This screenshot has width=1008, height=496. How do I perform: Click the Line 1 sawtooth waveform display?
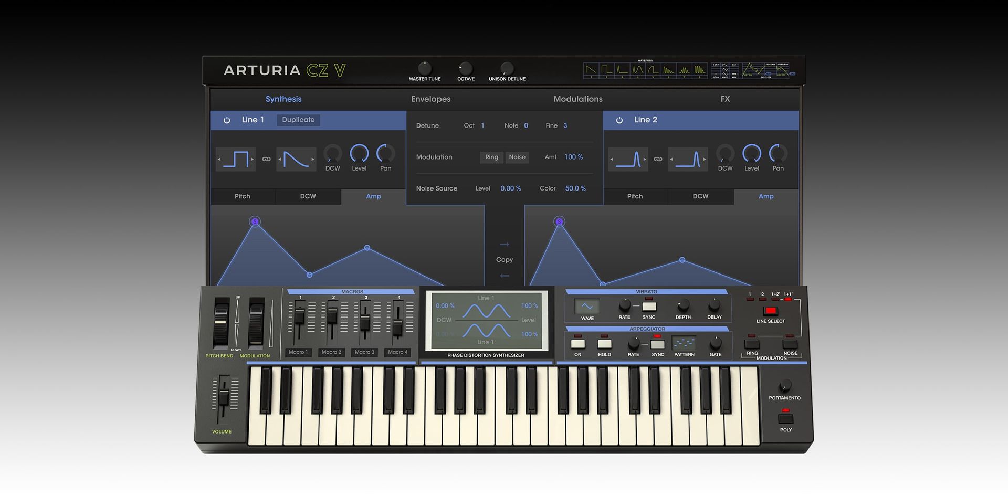pos(296,159)
